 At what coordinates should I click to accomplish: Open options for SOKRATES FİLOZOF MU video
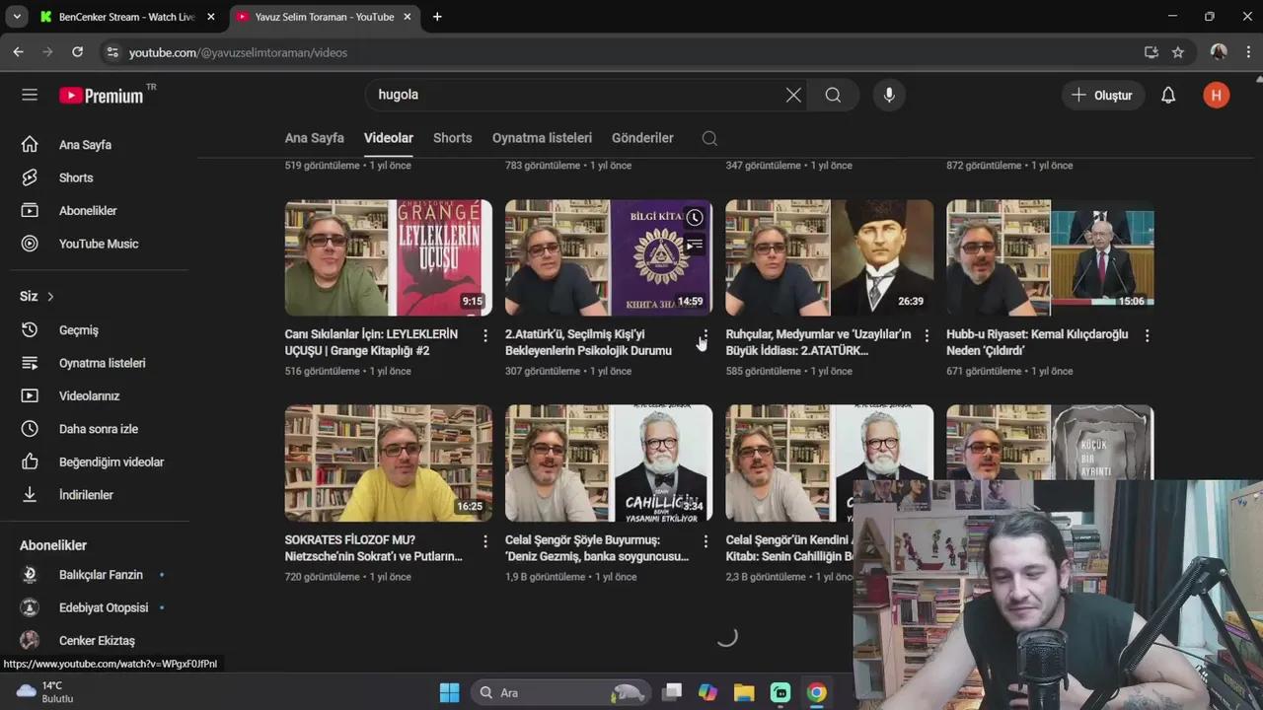coord(484,541)
